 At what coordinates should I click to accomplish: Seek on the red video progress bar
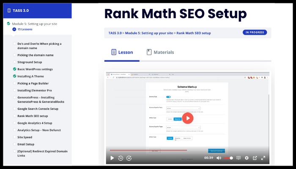[188, 150]
